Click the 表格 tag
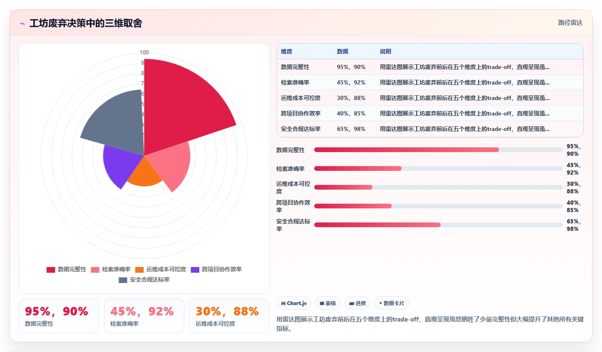 coord(328,303)
